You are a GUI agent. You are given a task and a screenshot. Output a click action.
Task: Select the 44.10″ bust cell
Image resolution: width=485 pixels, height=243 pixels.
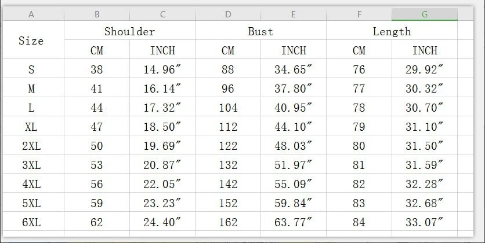point(294,126)
